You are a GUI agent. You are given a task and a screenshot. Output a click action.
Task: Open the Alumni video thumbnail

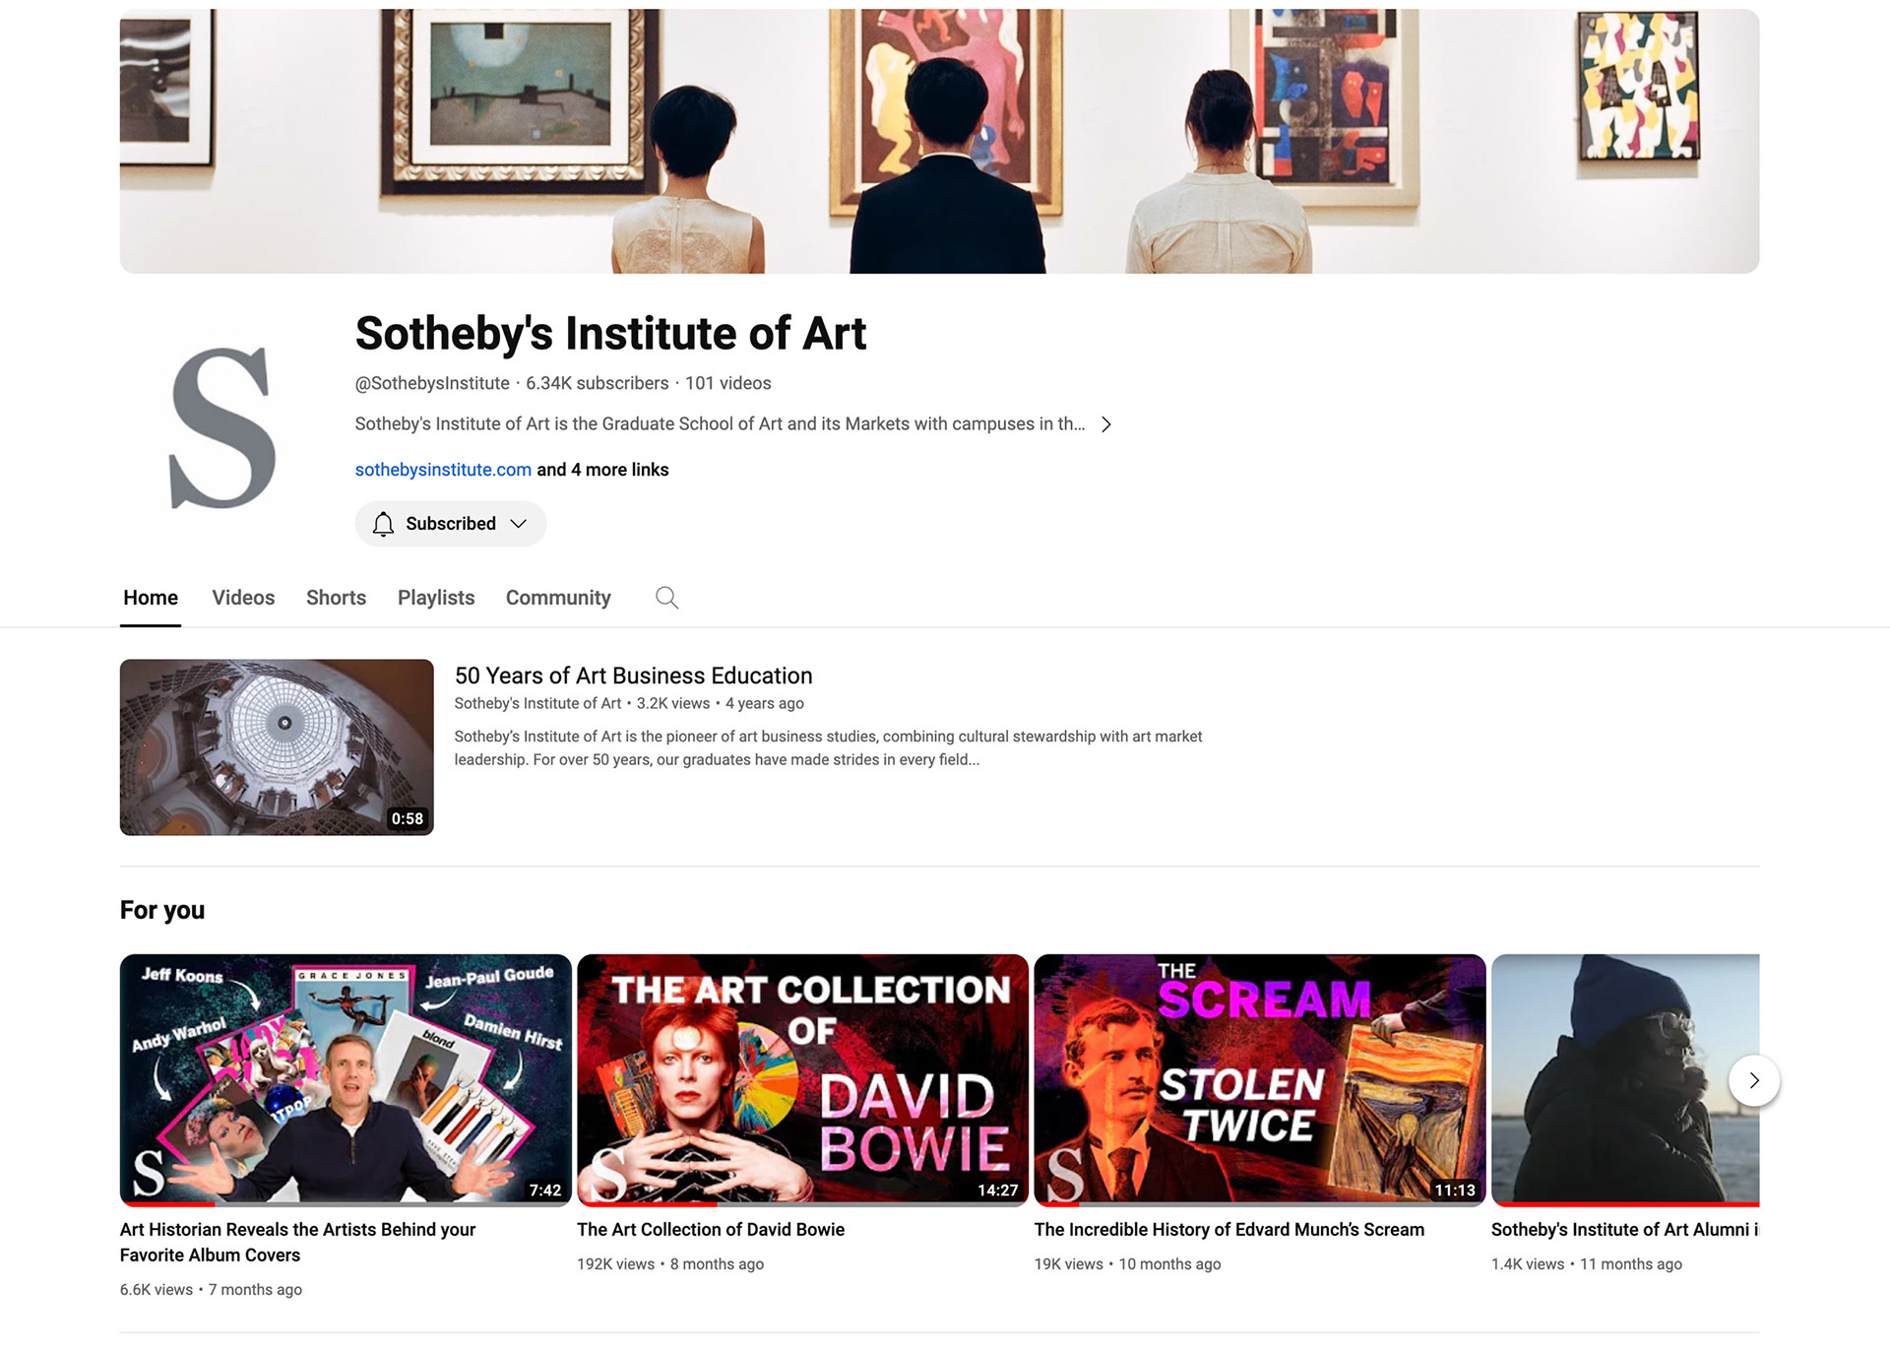tap(1625, 1079)
